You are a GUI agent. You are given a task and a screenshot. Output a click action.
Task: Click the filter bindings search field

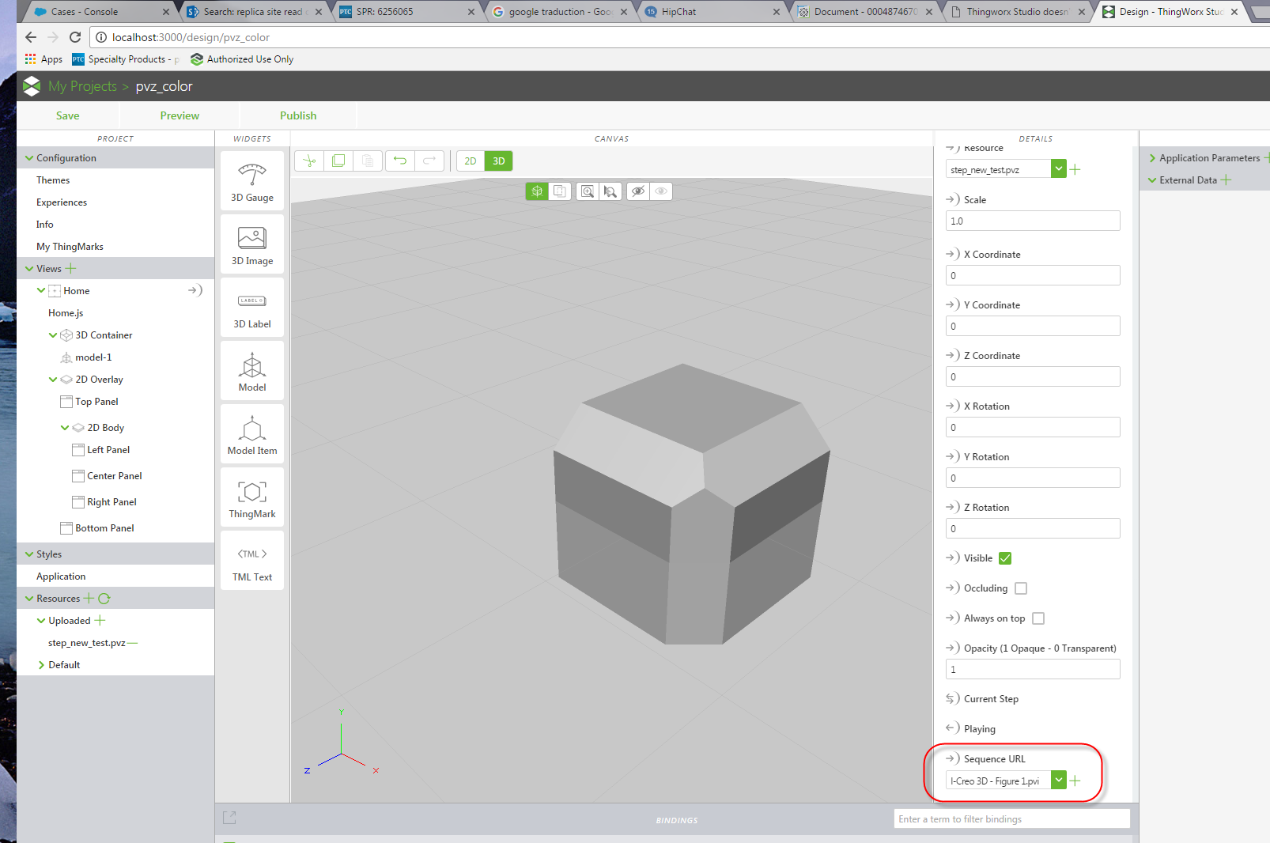point(1012,818)
